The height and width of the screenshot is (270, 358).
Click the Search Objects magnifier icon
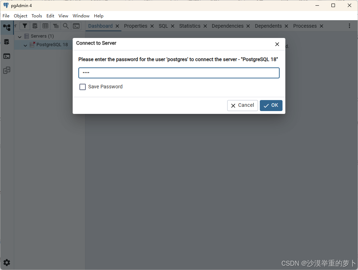coord(66,26)
